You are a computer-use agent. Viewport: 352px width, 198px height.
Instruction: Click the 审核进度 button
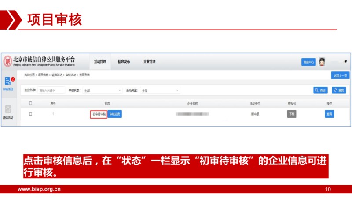tap(115, 114)
